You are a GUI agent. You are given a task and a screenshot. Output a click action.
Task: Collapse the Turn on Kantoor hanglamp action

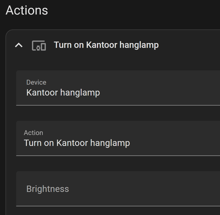[19, 45]
